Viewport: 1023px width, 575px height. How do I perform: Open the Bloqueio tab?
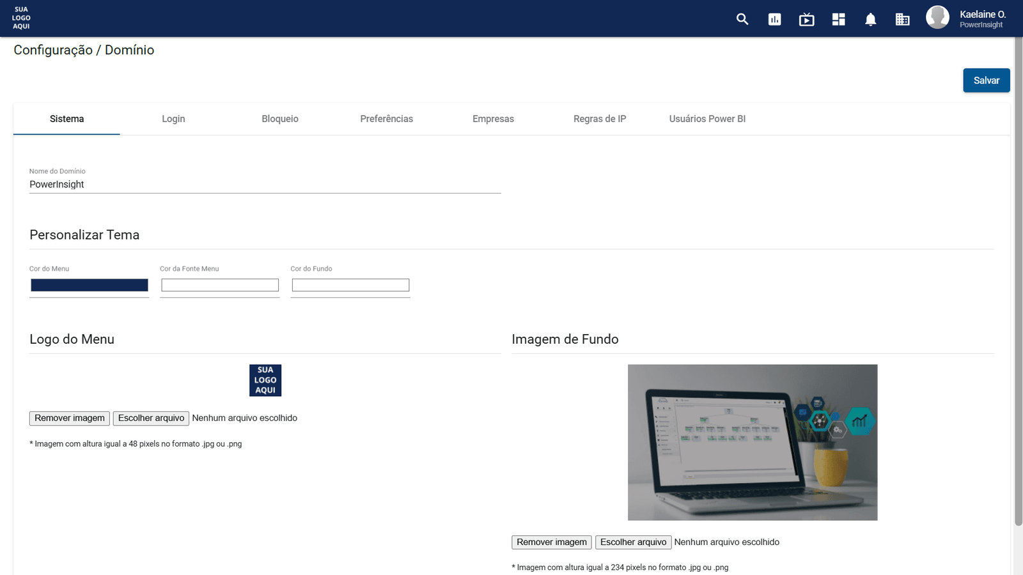pyautogui.click(x=280, y=119)
